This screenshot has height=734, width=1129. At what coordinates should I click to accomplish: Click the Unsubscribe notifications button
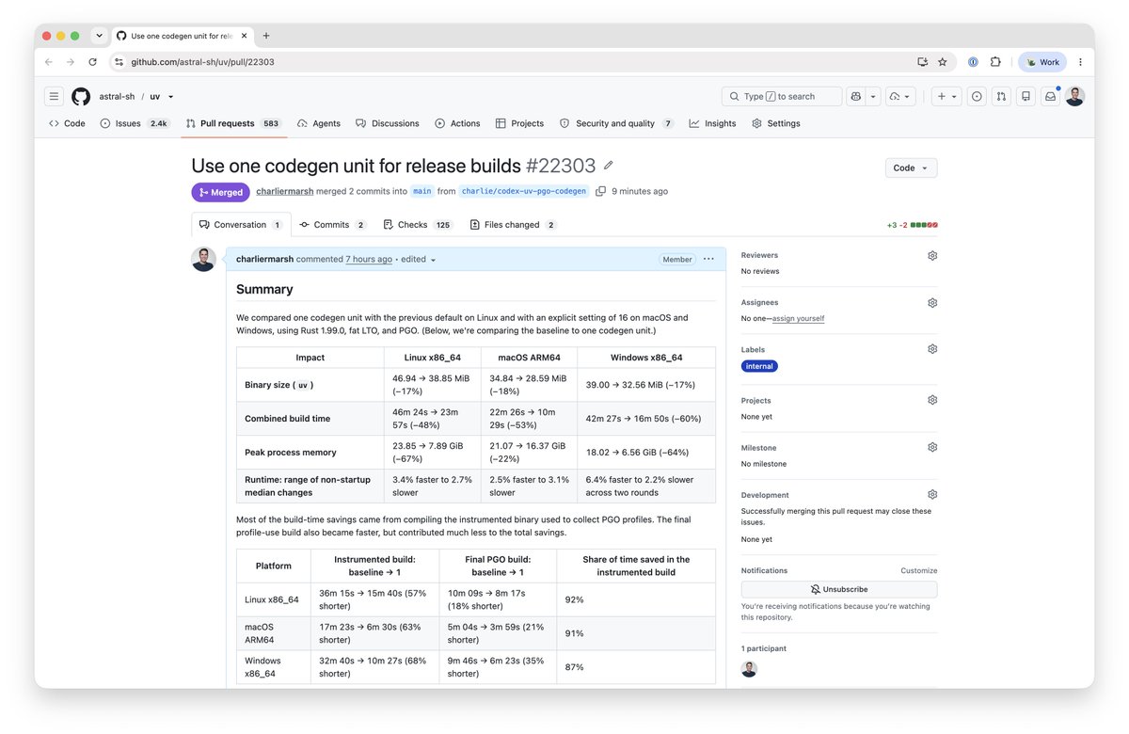pyautogui.click(x=839, y=589)
